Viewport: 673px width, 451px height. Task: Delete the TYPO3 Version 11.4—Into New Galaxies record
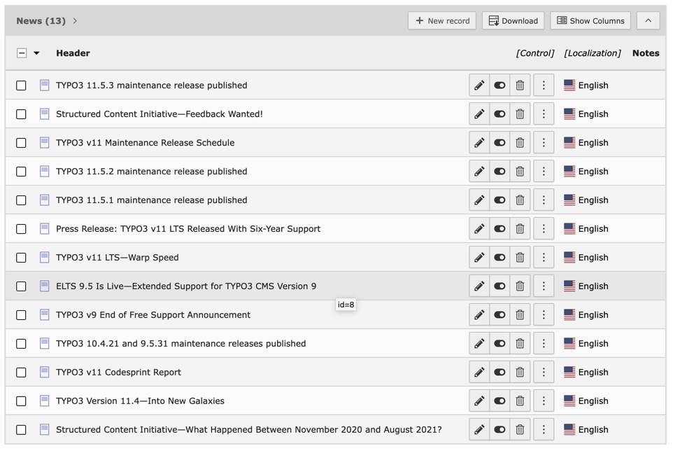pyautogui.click(x=520, y=401)
